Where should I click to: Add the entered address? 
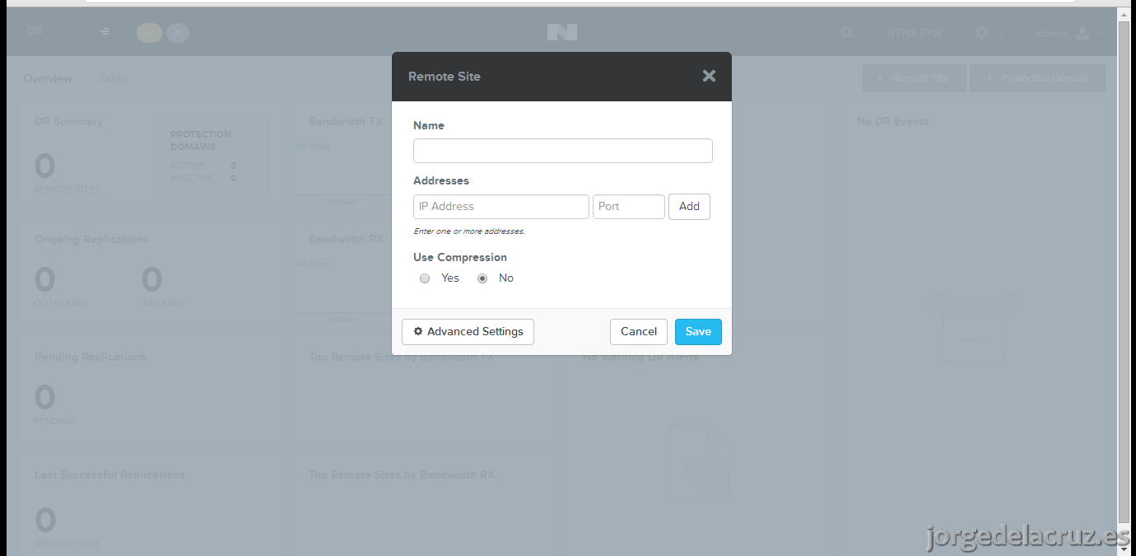click(x=689, y=207)
